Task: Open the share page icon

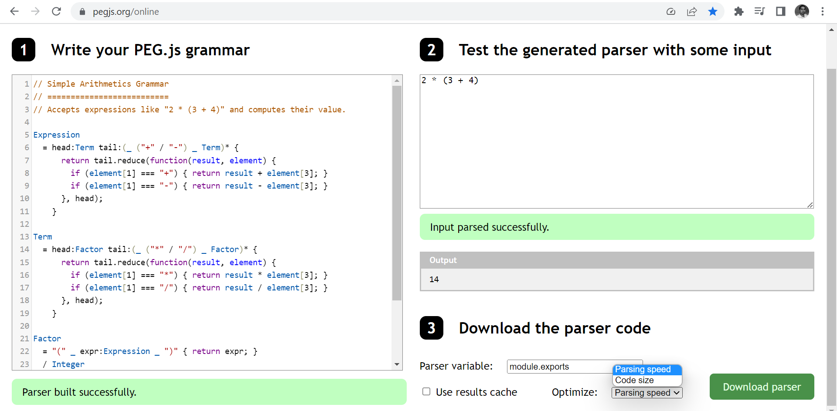Action: (x=692, y=12)
